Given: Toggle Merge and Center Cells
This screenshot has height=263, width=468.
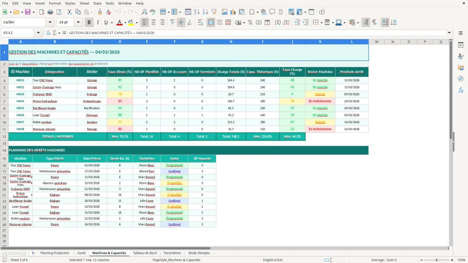Looking at the screenshot, I should coord(211,23).
